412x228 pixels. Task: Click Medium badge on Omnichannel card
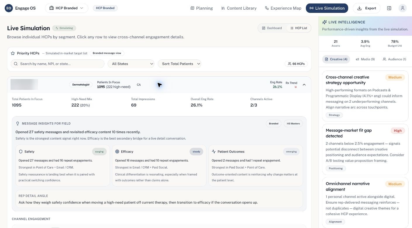[x=395, y=184]
